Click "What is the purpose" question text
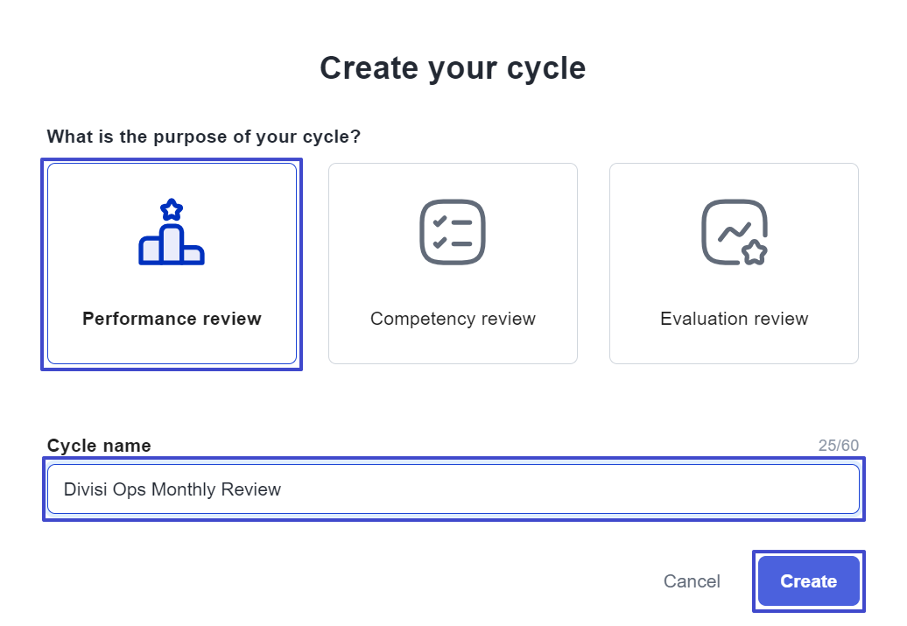The image size is (907, 626). (x=204, y=137)
